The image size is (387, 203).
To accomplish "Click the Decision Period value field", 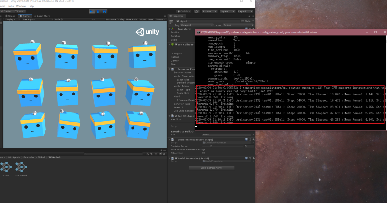I will (249, 146).
